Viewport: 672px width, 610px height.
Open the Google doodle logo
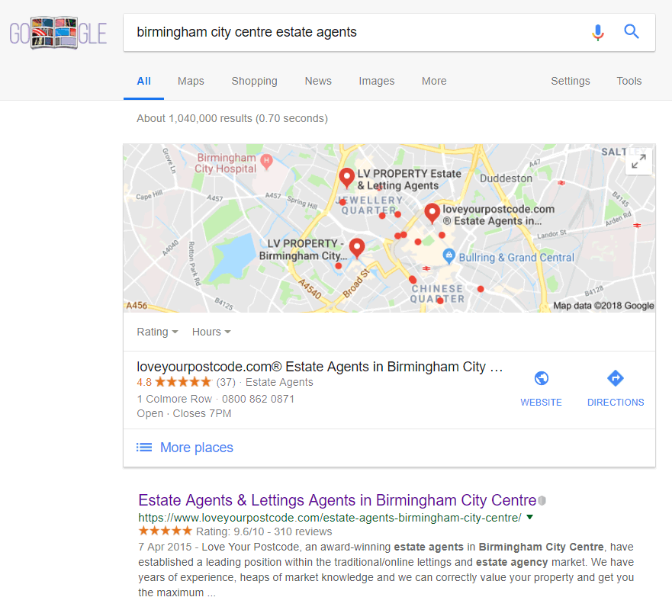pyautogui.click(x=58, y=34)
